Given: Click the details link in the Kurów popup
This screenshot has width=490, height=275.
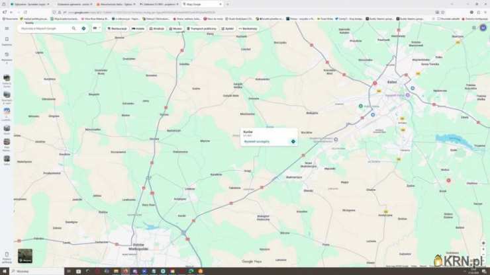Looking at the screenshot, I should (x=256, y=141).
